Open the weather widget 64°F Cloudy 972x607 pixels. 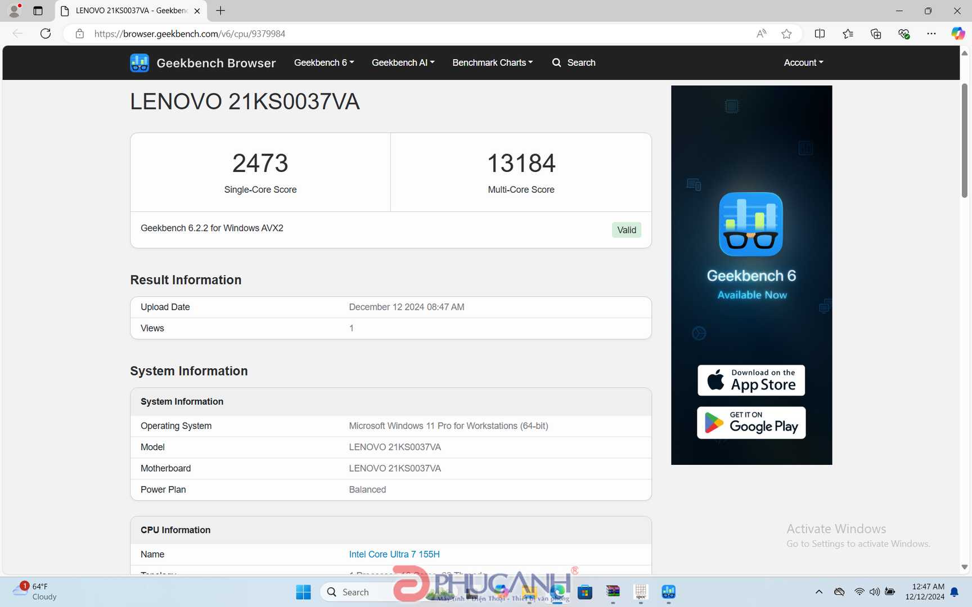coord(35,592)
